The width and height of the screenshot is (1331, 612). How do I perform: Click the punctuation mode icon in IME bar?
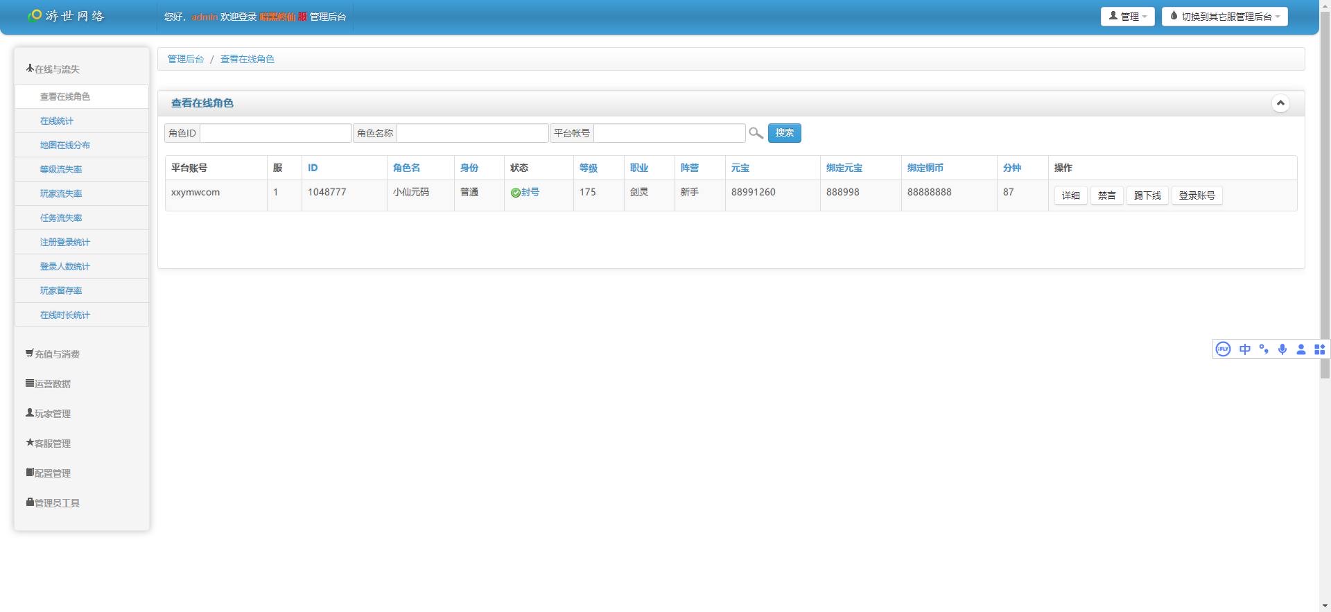(x=1264, y=349)
